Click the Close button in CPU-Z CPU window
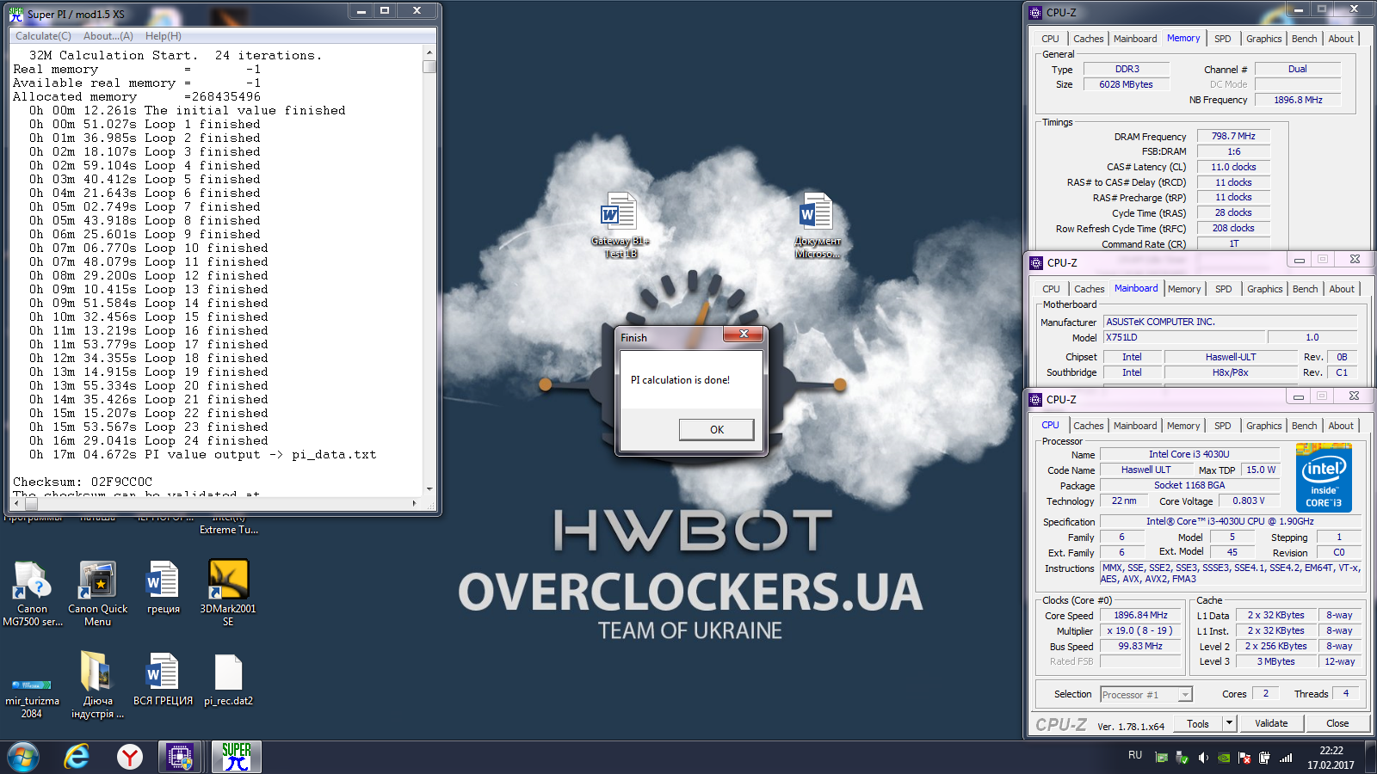Screen dimensions: 1377x774 (x=1337, y=723)
